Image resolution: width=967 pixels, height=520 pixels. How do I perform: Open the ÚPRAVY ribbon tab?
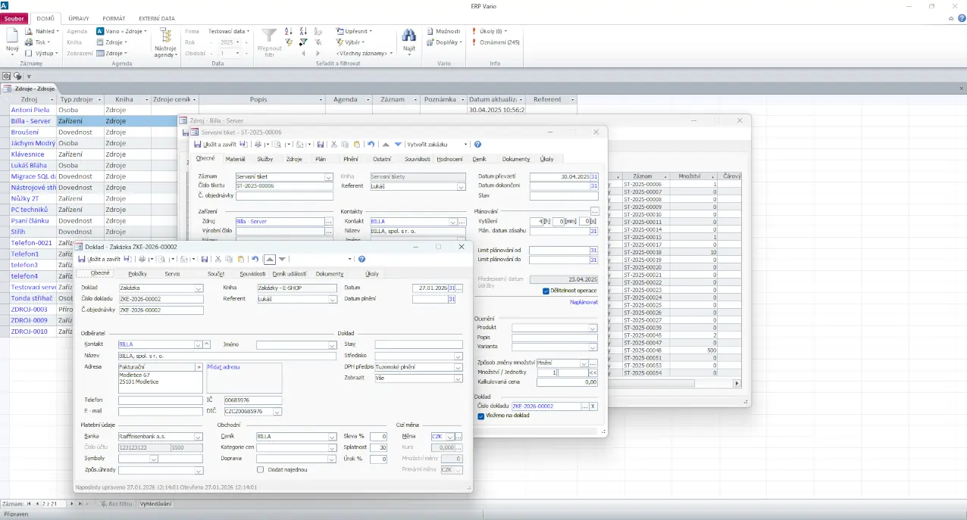point(78,18)
